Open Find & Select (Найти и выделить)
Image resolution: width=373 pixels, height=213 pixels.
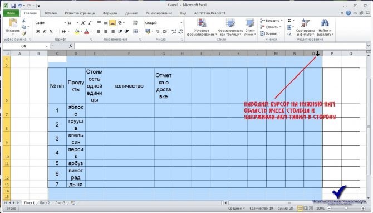325,27
